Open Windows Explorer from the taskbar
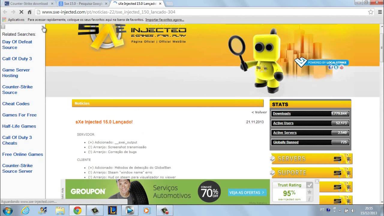Screen dimensions: 384x216 coord(60,211)
